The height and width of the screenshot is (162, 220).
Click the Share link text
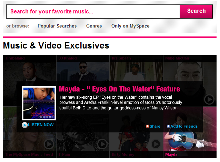coord(155,126)
